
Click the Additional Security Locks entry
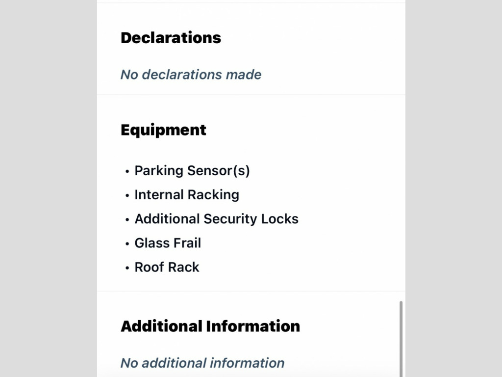(x=216, y=218)
